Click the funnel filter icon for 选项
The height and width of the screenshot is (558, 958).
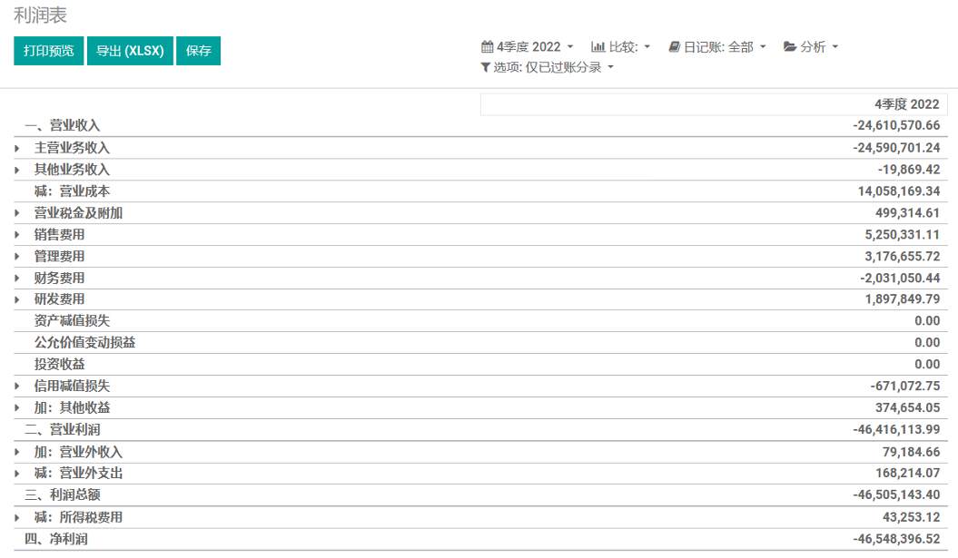pos(486,68)
